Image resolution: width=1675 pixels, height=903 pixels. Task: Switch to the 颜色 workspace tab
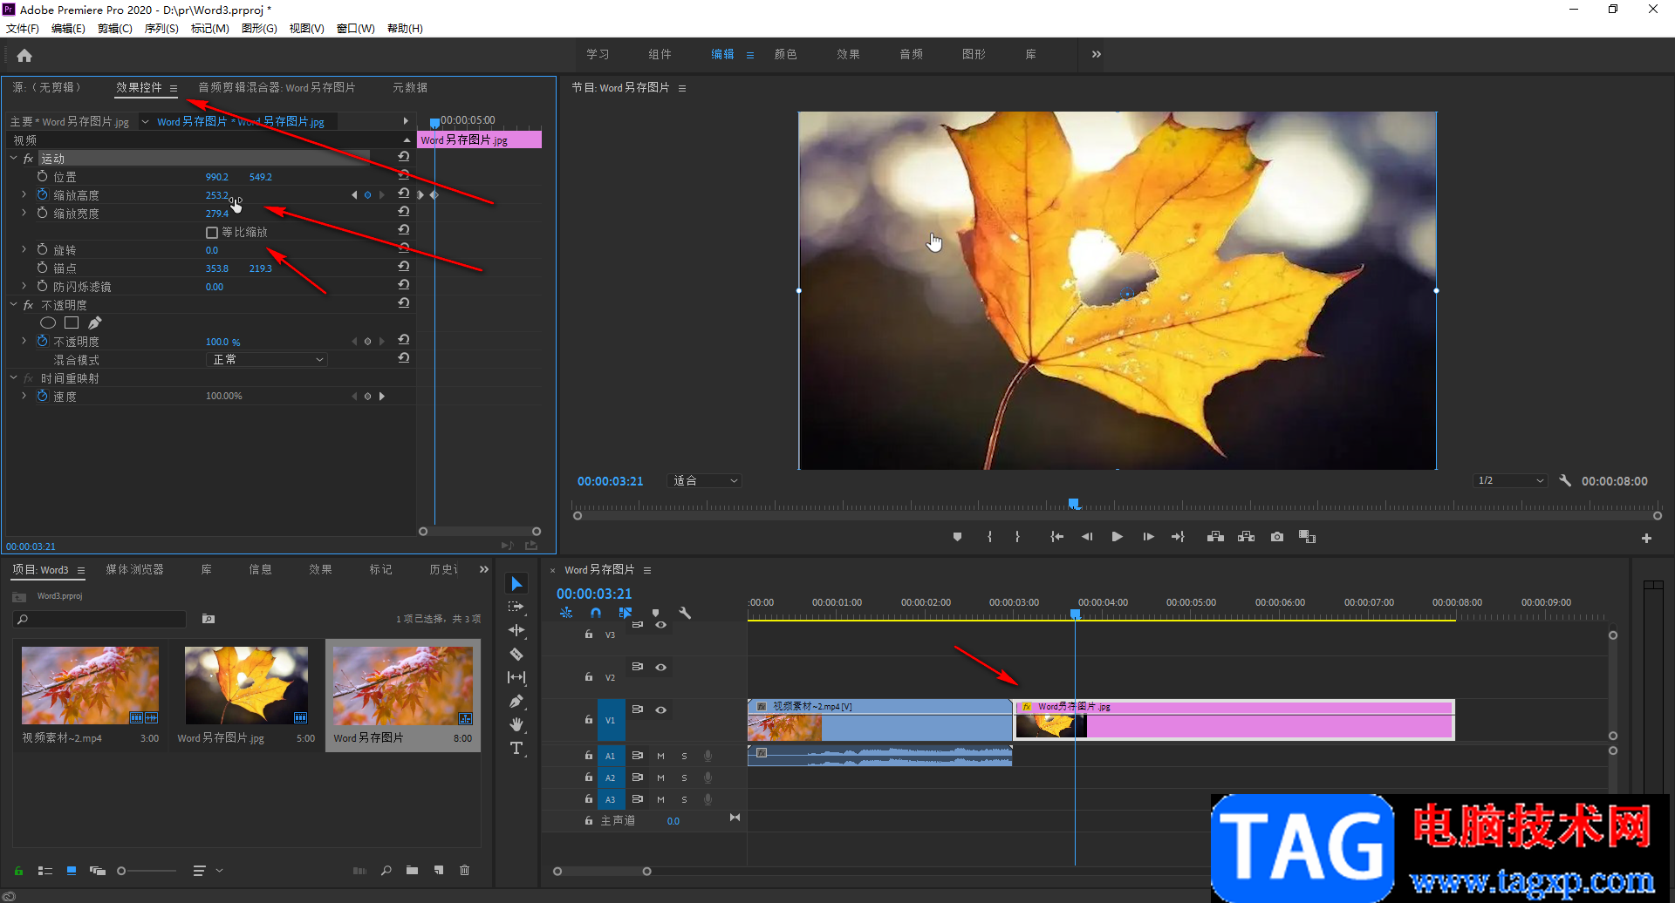[785, 54]
